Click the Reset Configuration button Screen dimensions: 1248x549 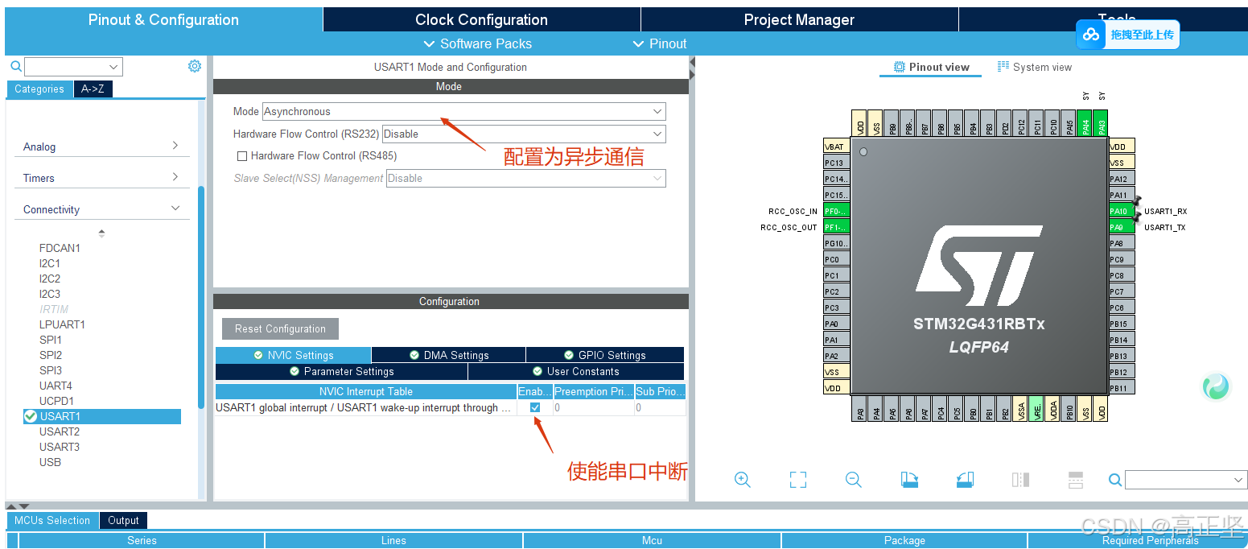pyautogui.click(x=280, y=328)
